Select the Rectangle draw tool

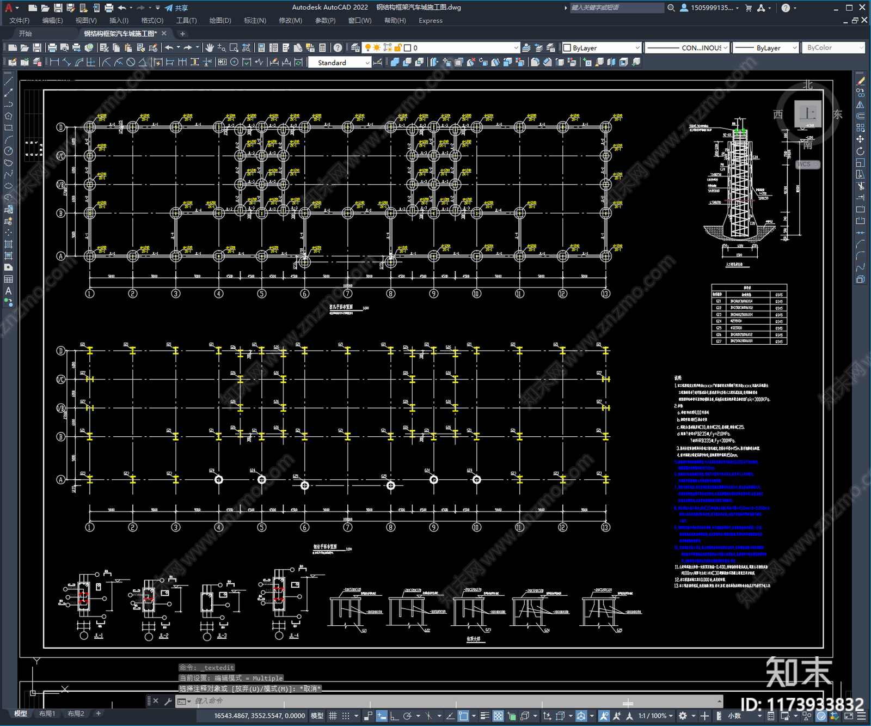coord(8,127)
